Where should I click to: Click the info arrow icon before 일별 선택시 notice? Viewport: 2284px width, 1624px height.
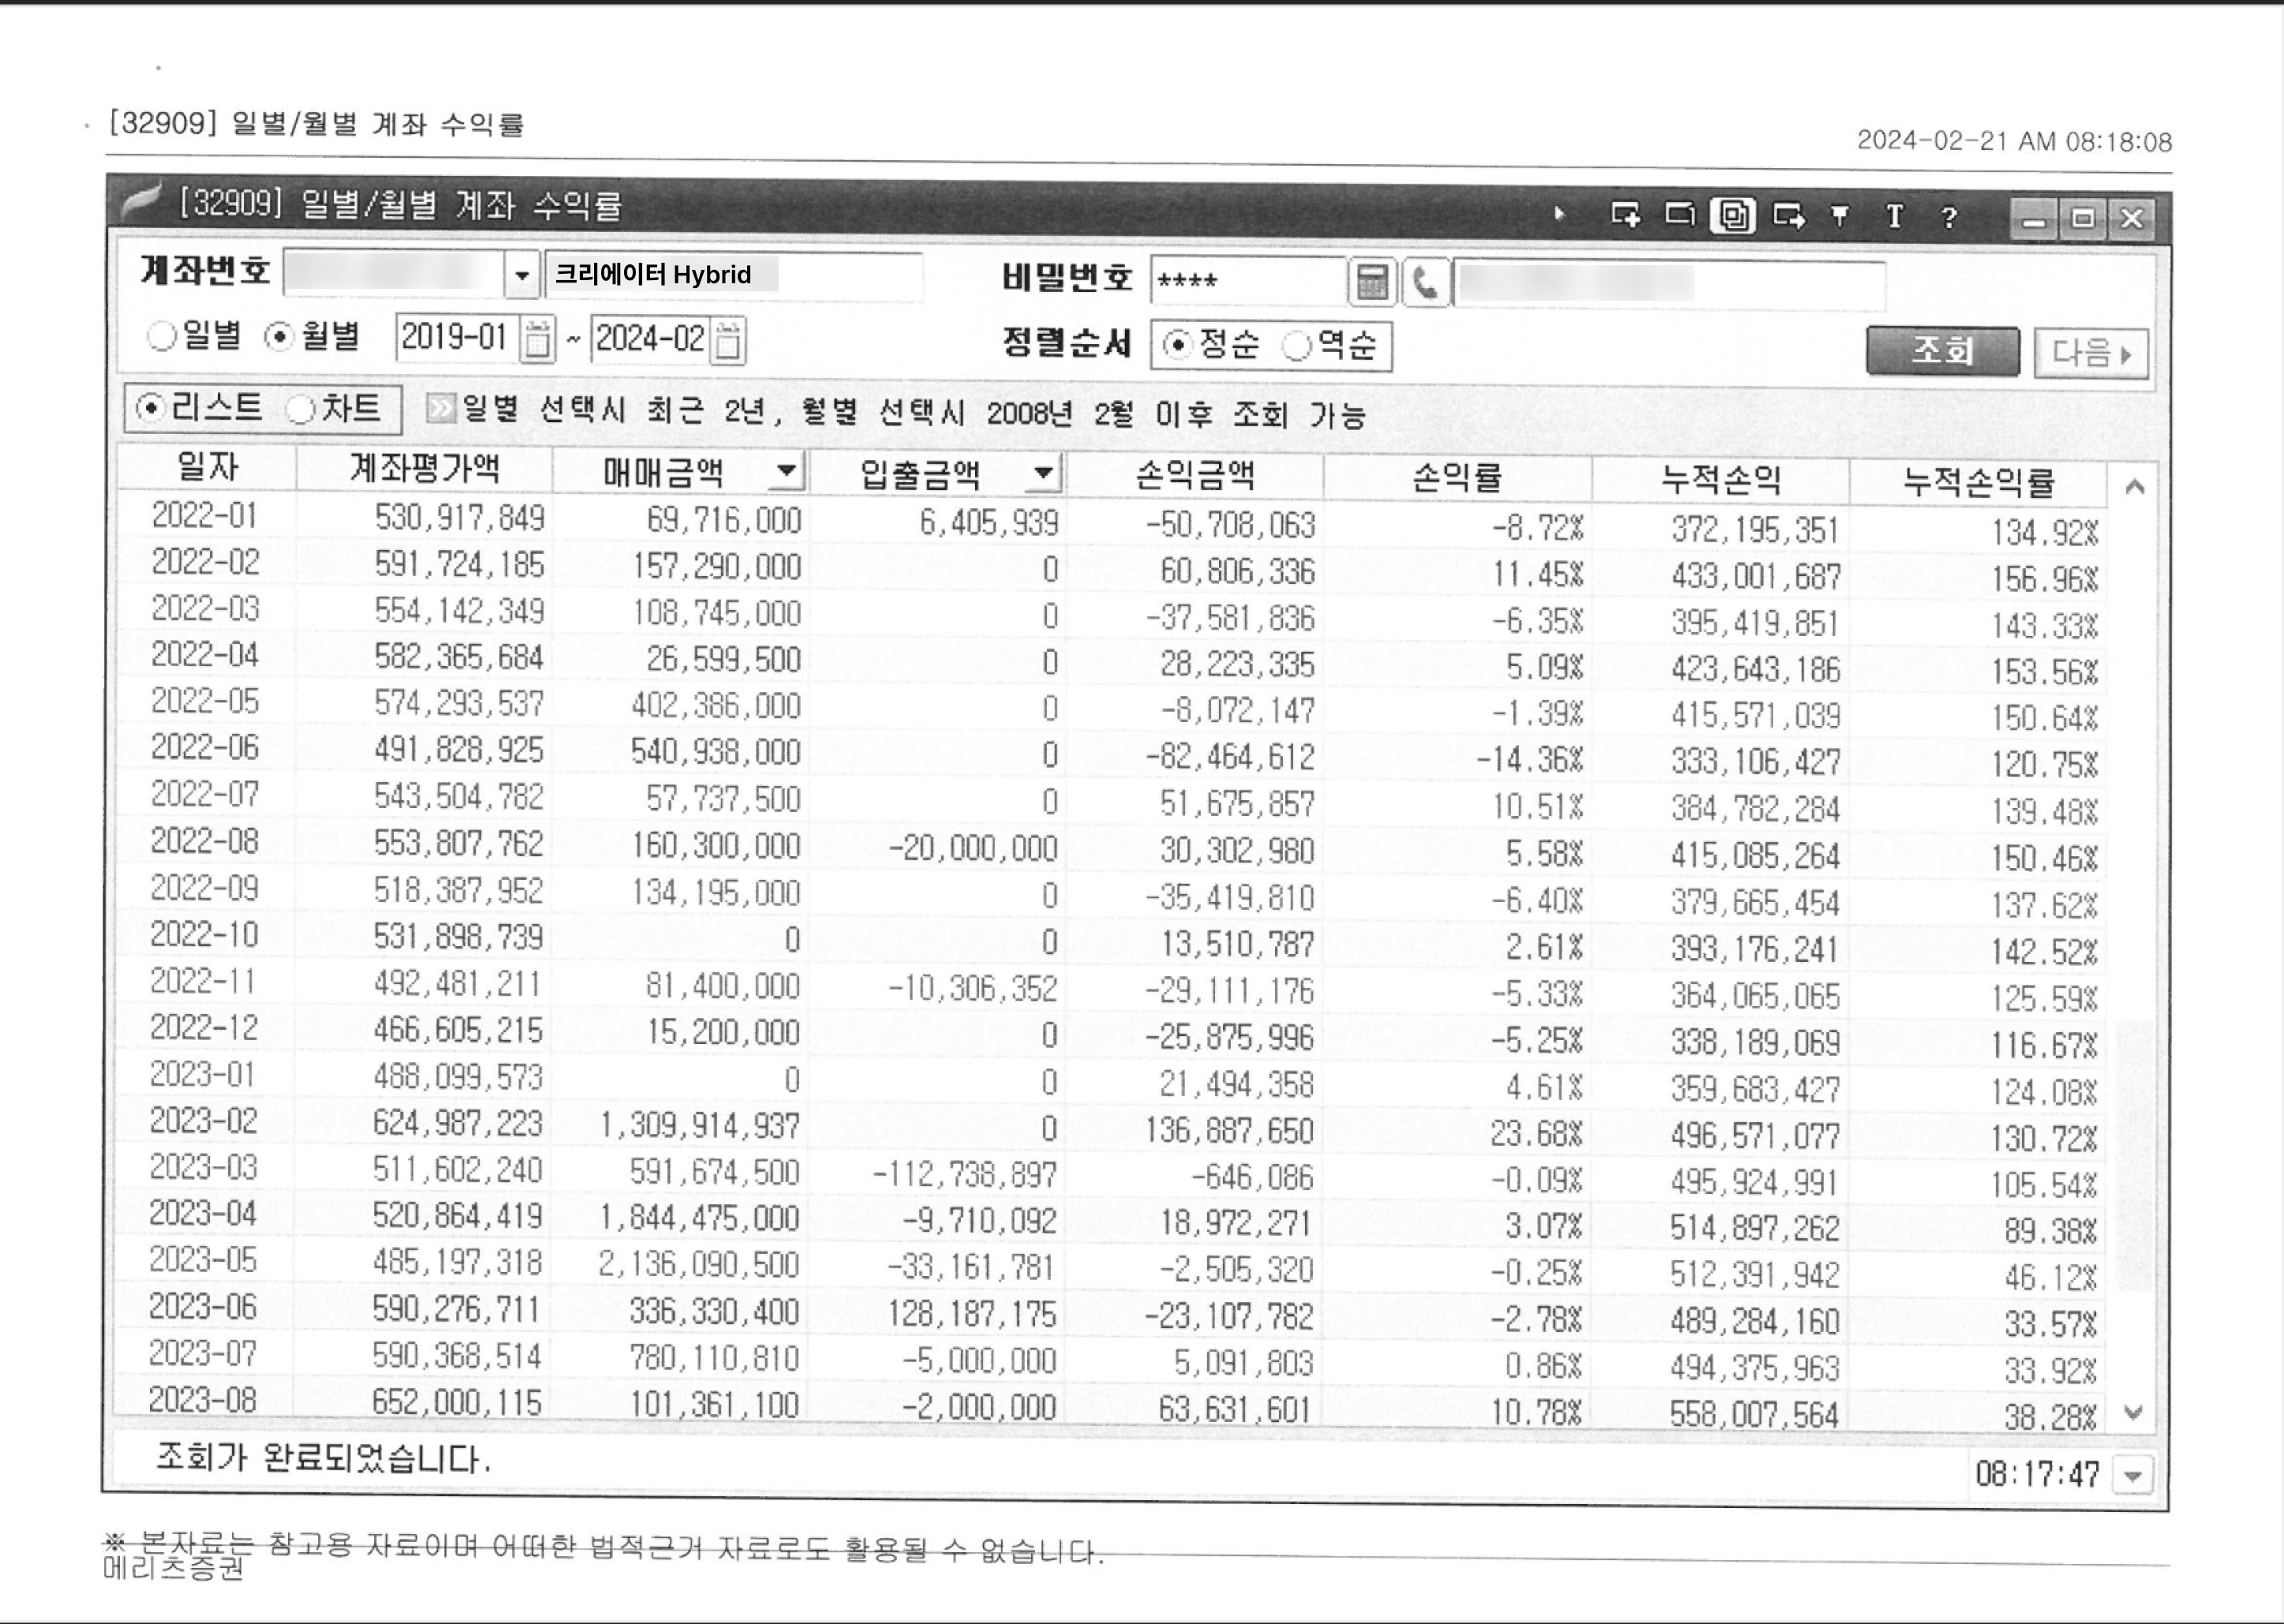[439, 407]
